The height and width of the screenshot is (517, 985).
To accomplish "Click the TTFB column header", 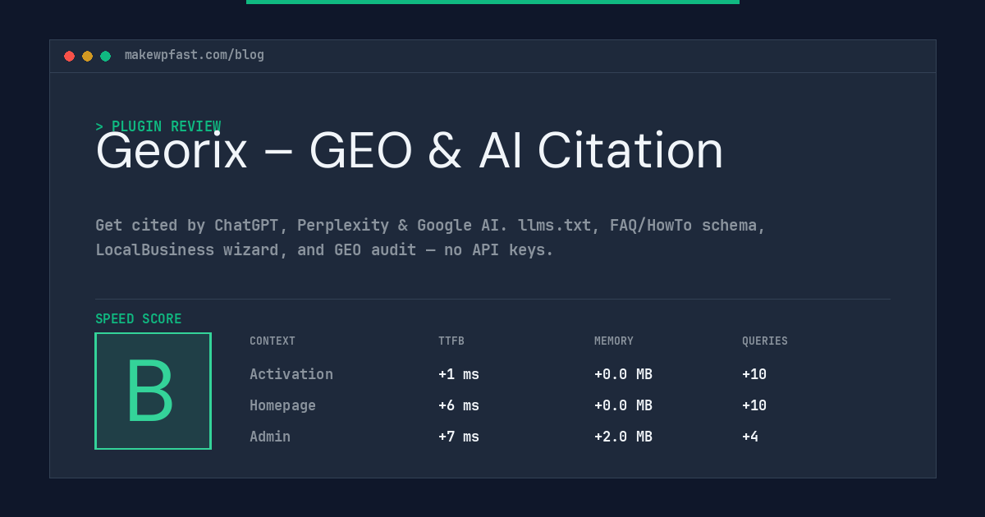I will 451,341.
